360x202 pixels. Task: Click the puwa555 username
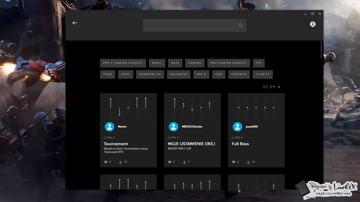[x=252, y=127]
